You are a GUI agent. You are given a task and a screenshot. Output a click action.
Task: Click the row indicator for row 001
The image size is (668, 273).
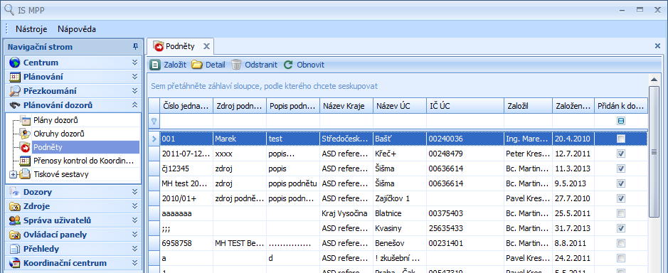[154, 139]
